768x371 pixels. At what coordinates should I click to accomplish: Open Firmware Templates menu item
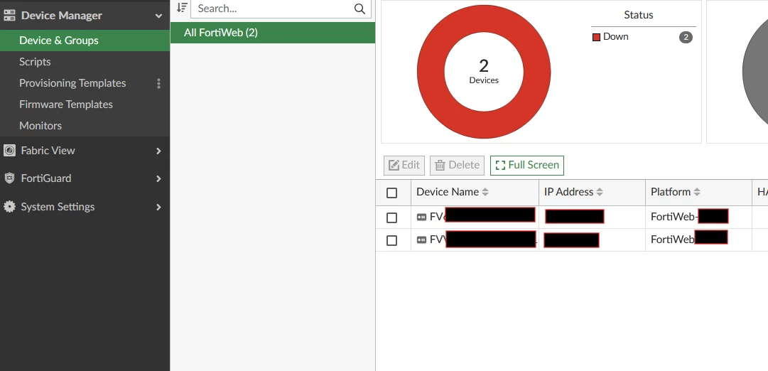pos(85,104)
